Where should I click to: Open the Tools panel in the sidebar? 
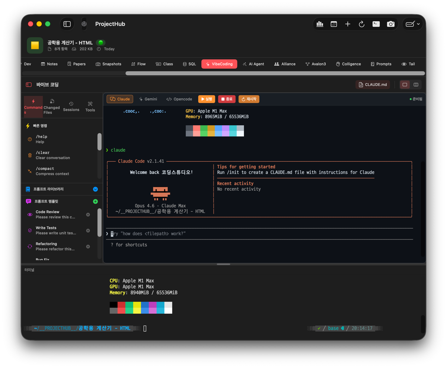pyautogui.click(x=90, y=107)
